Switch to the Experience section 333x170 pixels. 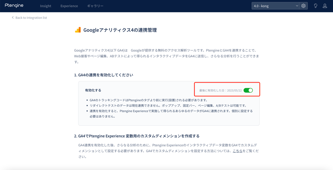pos(69,6)
